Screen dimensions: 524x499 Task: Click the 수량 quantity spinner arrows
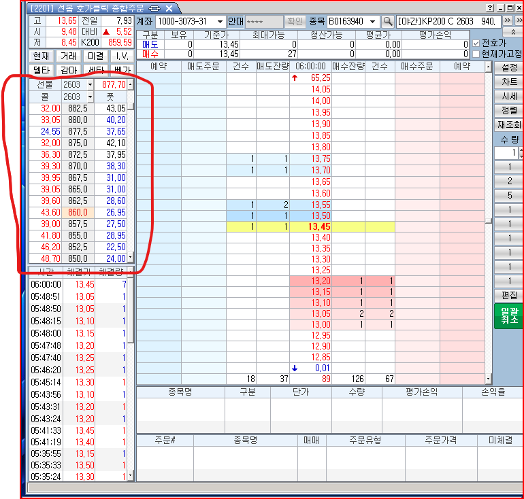[521, 153]
